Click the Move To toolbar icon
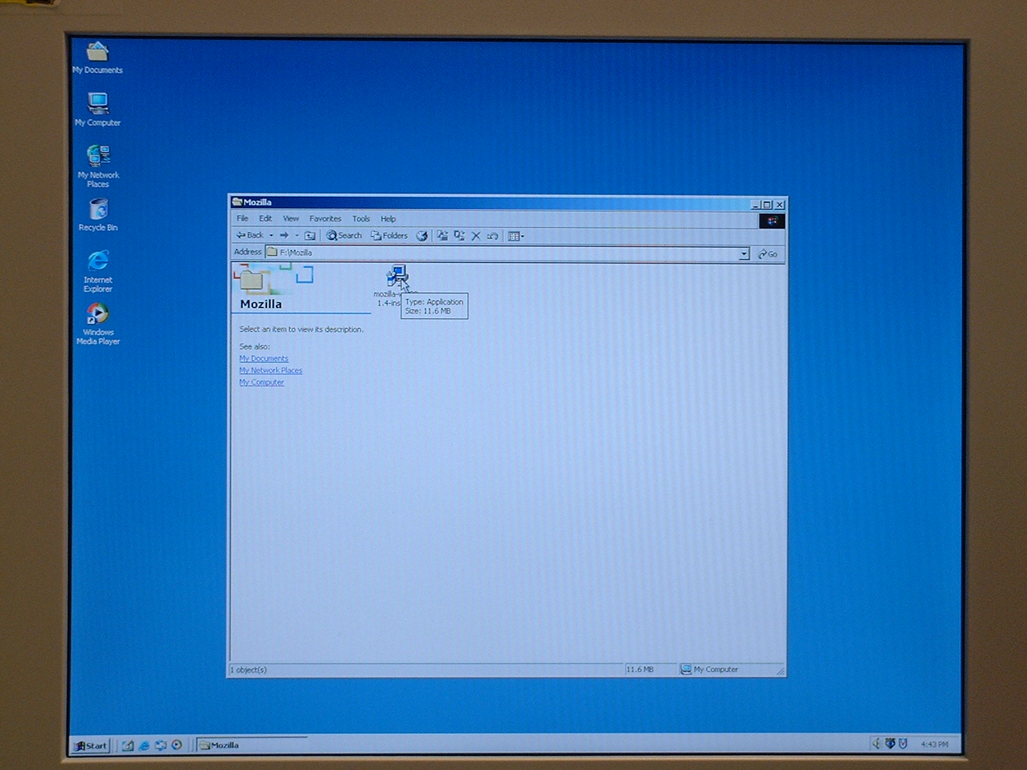Image resolution: width=1027 pixels, height=770 pixels. (442, 236)
